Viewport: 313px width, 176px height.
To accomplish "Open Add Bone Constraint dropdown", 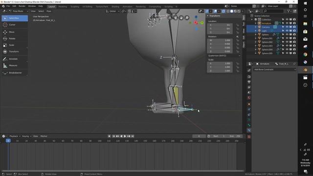I will [x=275, y=69].
